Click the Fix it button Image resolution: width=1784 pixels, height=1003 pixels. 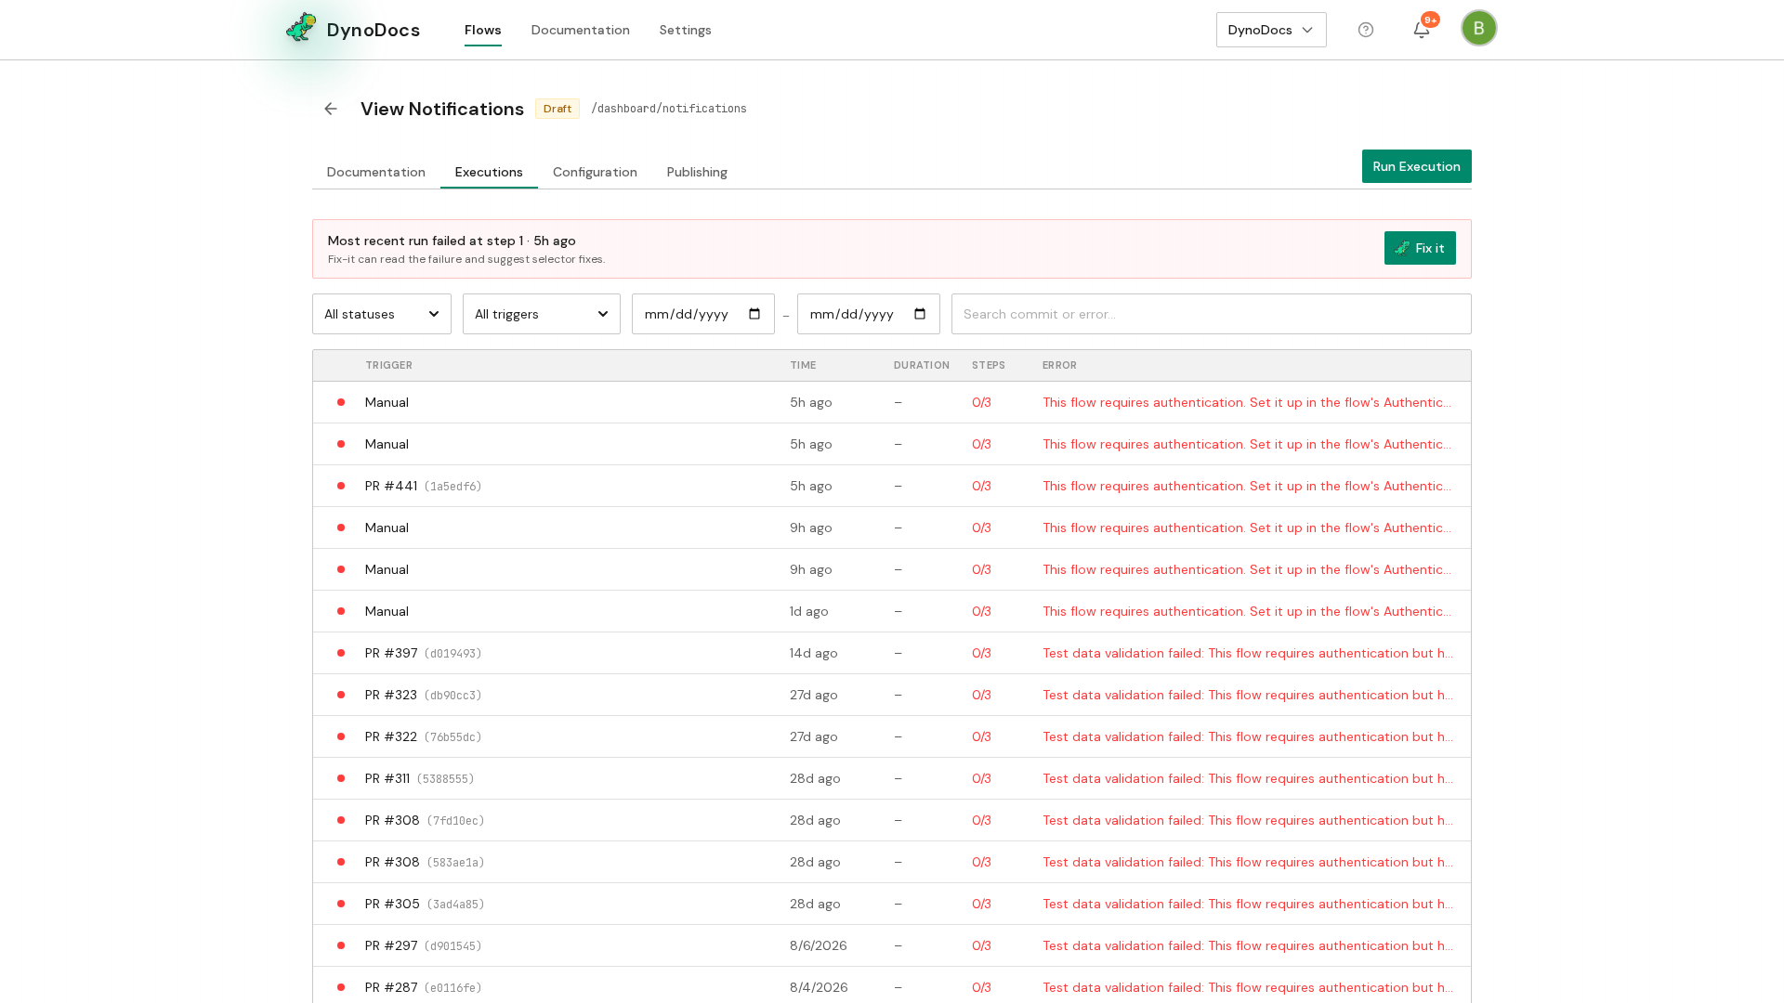coord(1420,248)
